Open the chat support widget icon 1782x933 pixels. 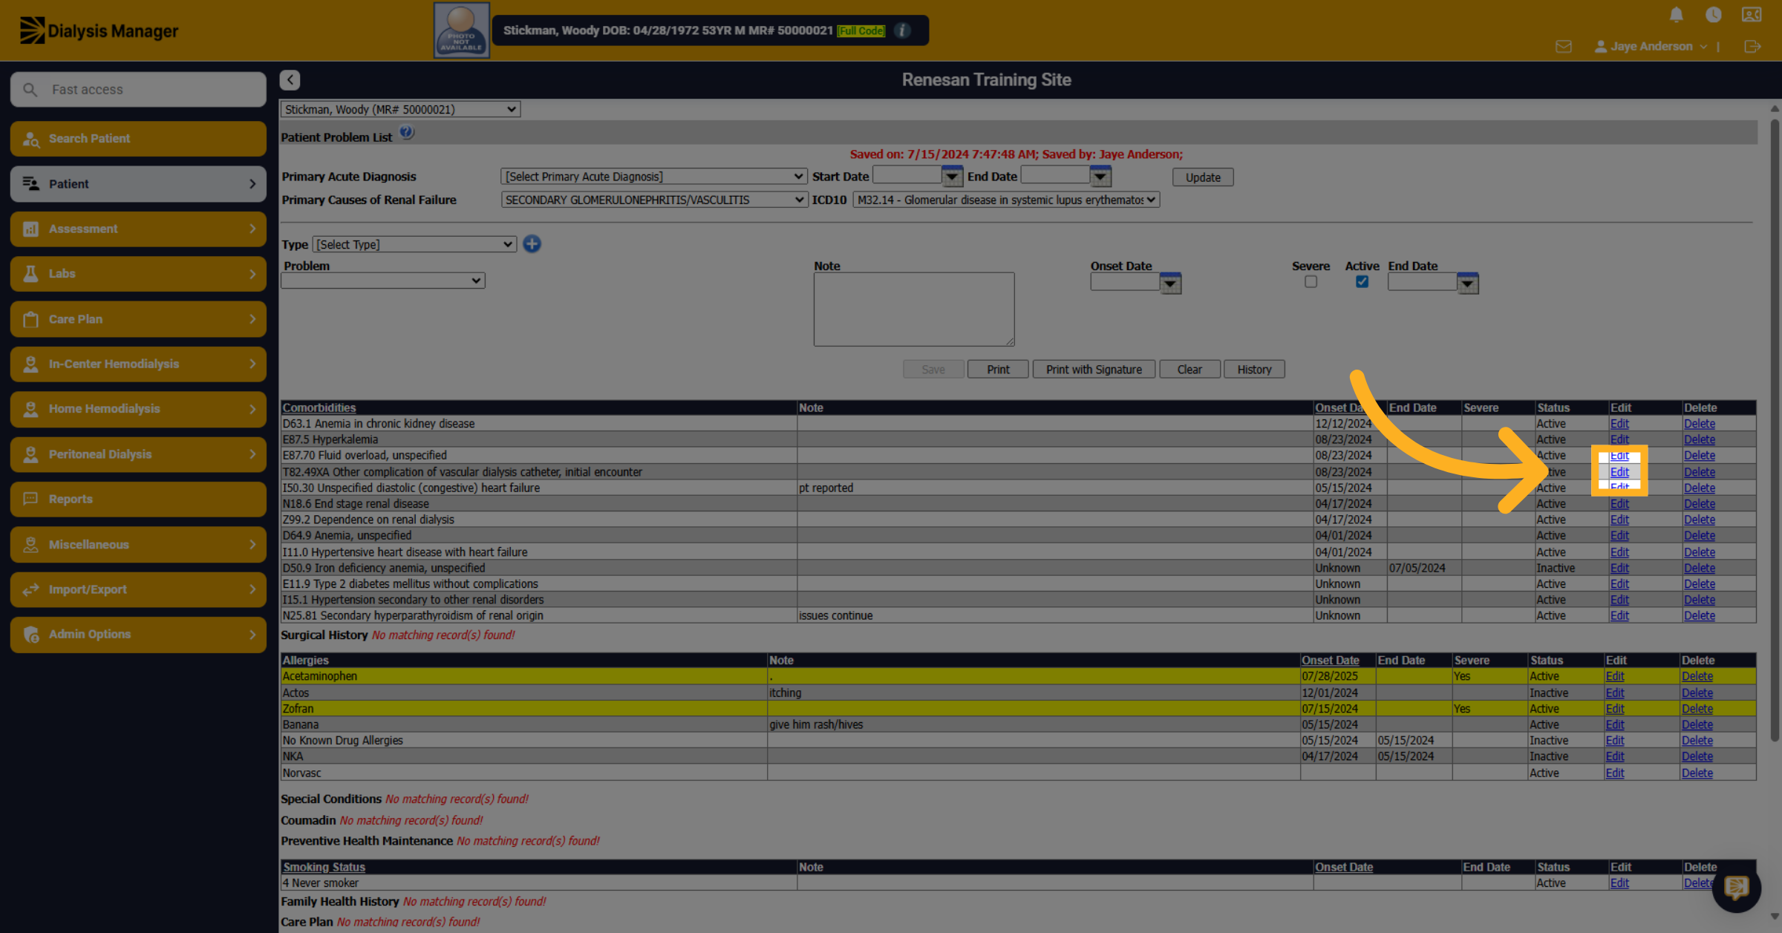click(x=1736, y=888)
